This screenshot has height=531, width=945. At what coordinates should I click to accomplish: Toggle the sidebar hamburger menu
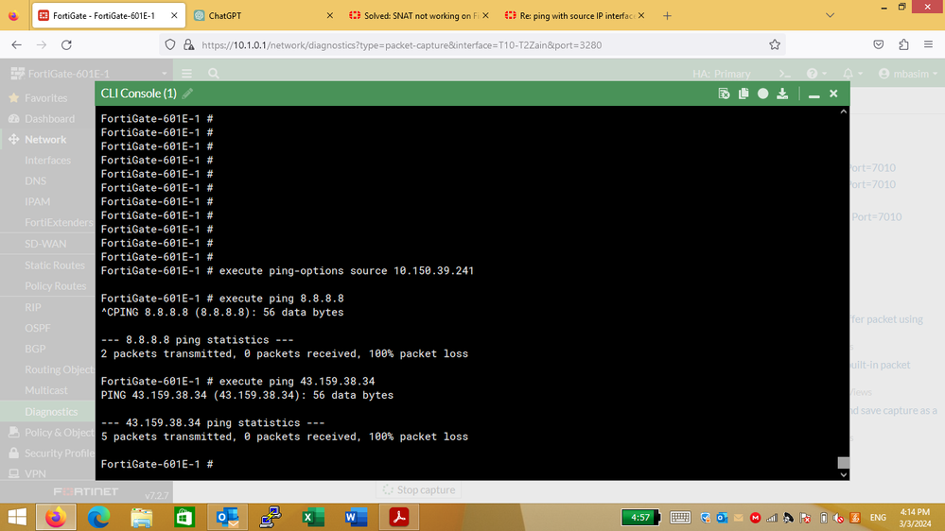(187, 74)
